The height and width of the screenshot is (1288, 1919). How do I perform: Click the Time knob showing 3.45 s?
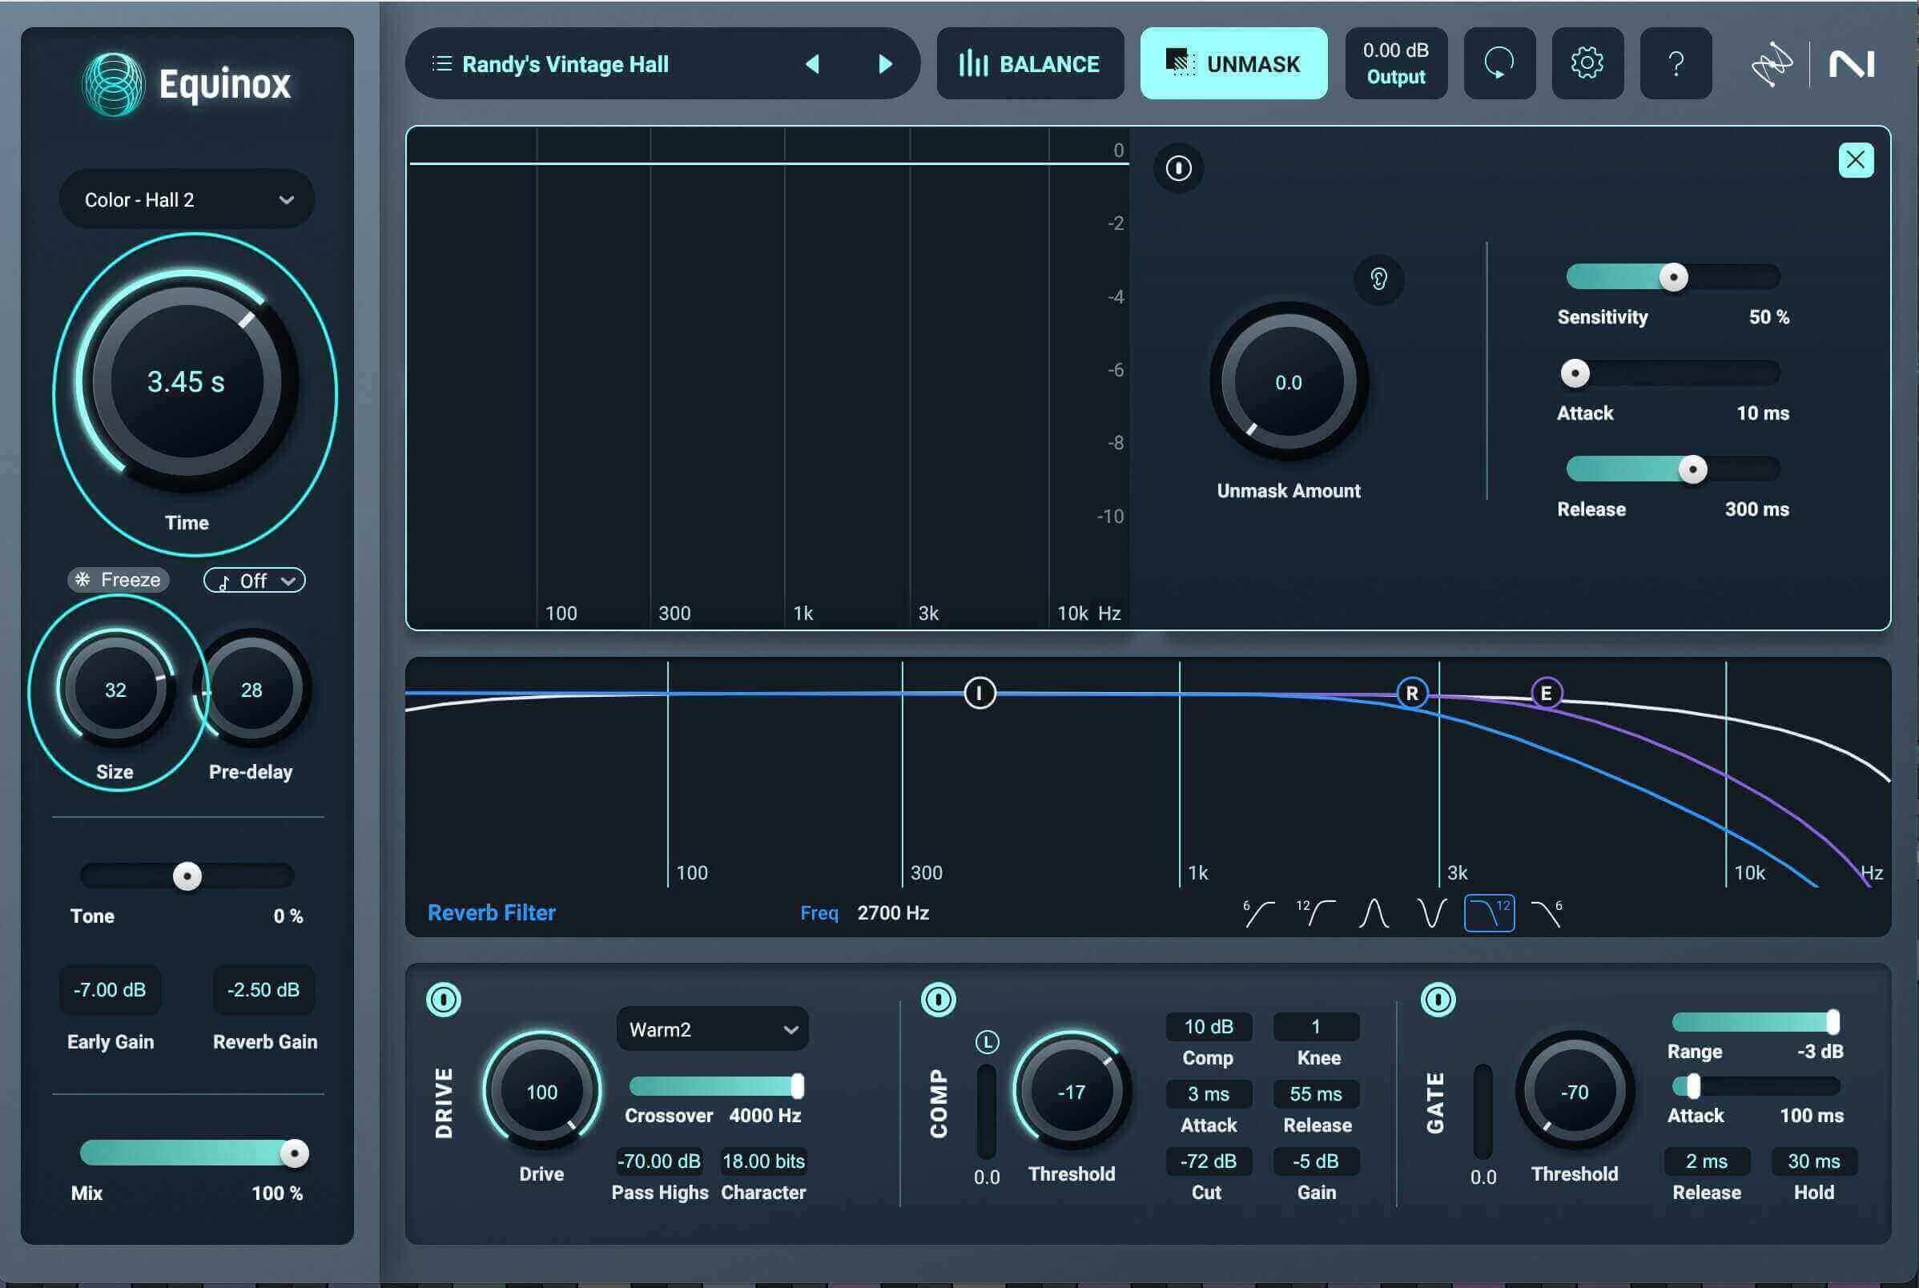(x=187, y=382)
